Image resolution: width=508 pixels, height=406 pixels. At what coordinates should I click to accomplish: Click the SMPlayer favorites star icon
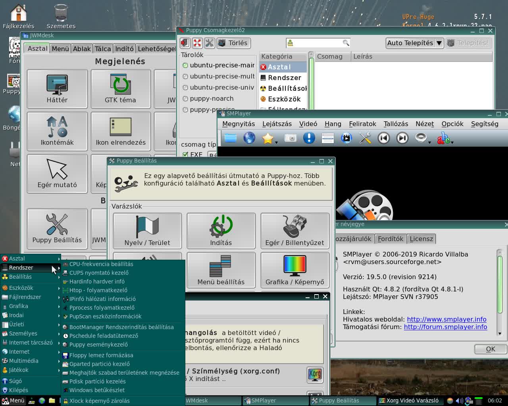[x=268, y=138]
